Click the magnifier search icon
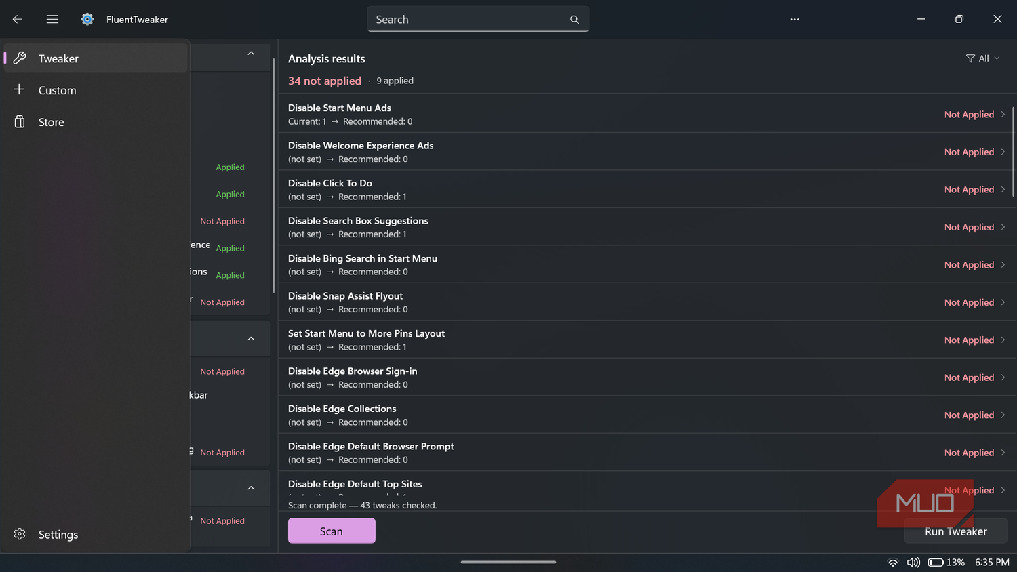1017x572 pixels. click(574, 20)
